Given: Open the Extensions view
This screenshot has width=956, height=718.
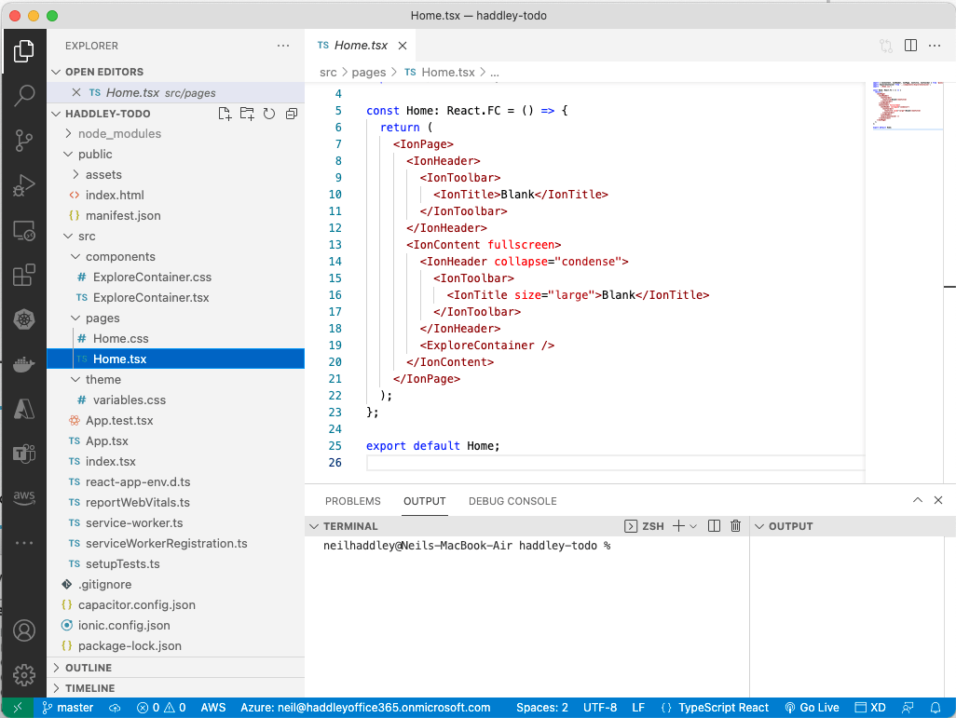Looking at the screenshot, I should click(24, 276).
